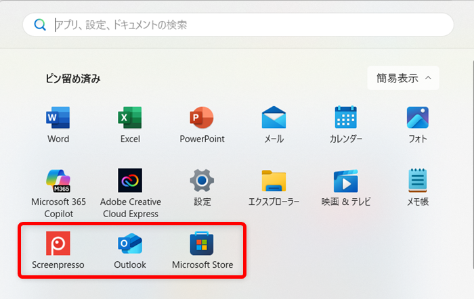474x299 pixels.
Task: Click the search magnifier icon
Action: point(40,25)
